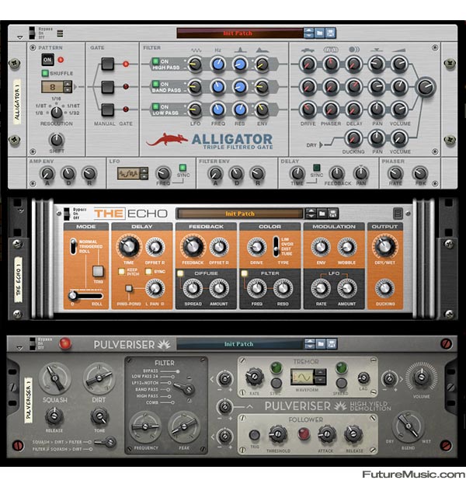Click High Pass filter Freq knob
Screen dimensions: 466x494
click(218, 64)
